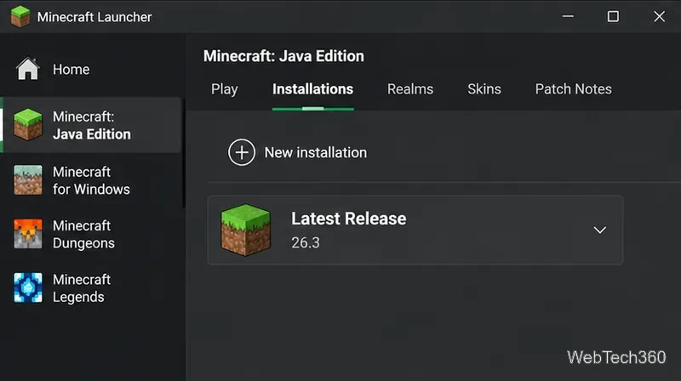
Task: Select Minecraft: Java Edition in sidebar
Action: (92, 125)
